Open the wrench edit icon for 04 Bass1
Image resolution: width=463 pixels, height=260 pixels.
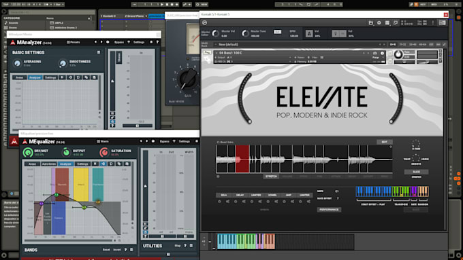[207, 53]
